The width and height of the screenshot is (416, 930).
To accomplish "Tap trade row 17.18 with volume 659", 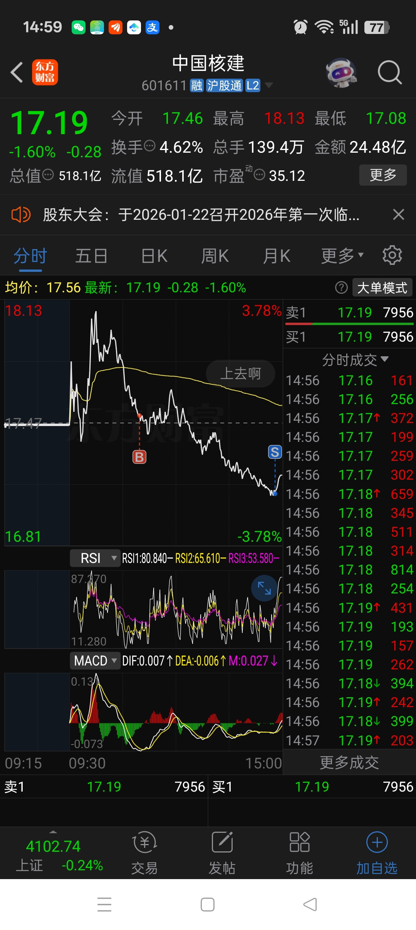I will tap(349, 494).
